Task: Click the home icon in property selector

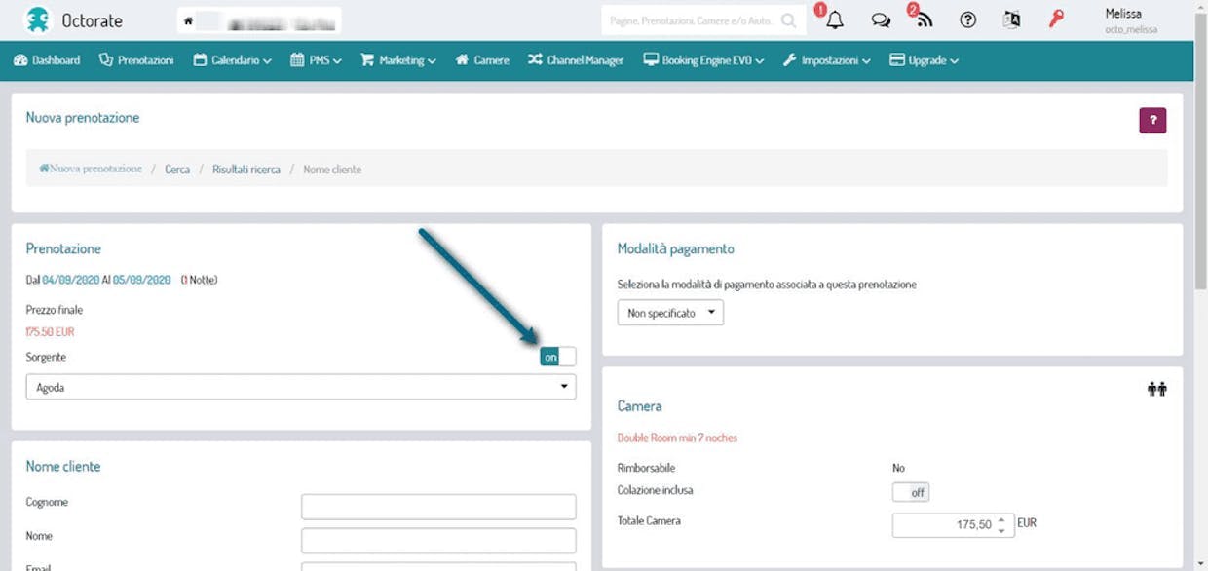Action: coord(188,20)
